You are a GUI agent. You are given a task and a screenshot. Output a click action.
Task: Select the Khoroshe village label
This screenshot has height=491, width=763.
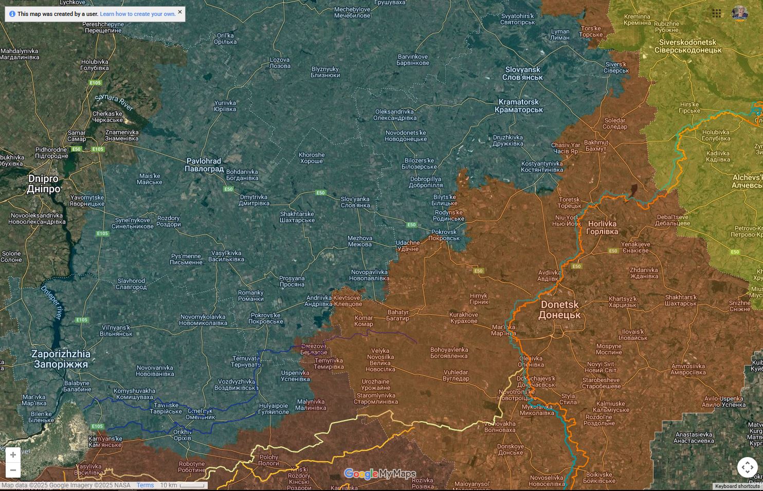tap(312, 158)
